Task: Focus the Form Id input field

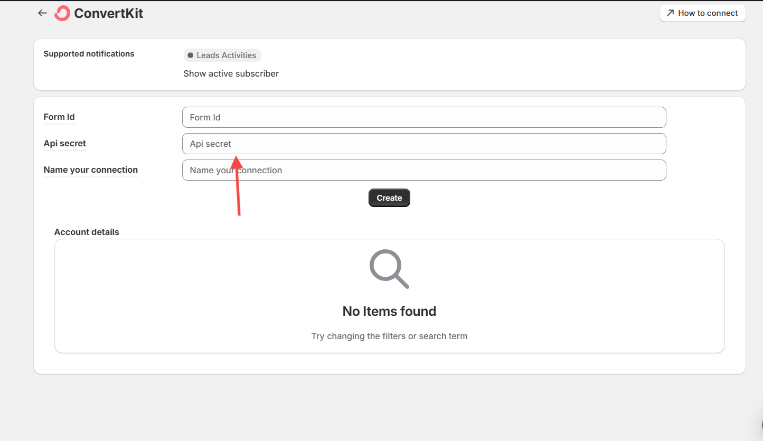Action: click(424, 117)
